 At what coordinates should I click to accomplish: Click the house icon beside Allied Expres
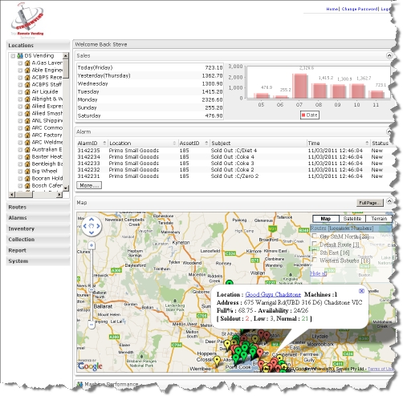[x=27, y=107]
